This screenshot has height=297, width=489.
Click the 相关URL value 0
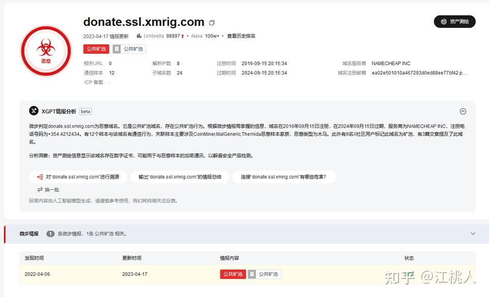coord(110,63)
